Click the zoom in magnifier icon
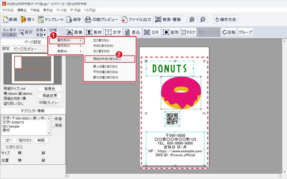This screenshot has width=287, height=179. [192, 20]
